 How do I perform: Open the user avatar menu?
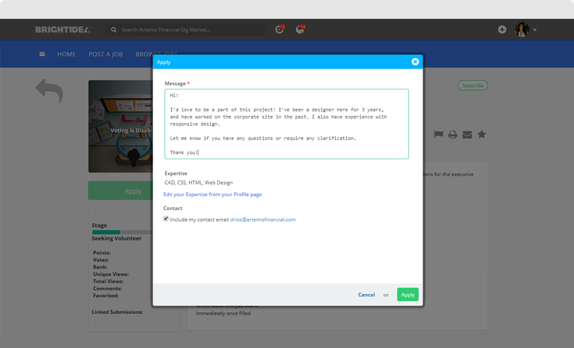522,29
